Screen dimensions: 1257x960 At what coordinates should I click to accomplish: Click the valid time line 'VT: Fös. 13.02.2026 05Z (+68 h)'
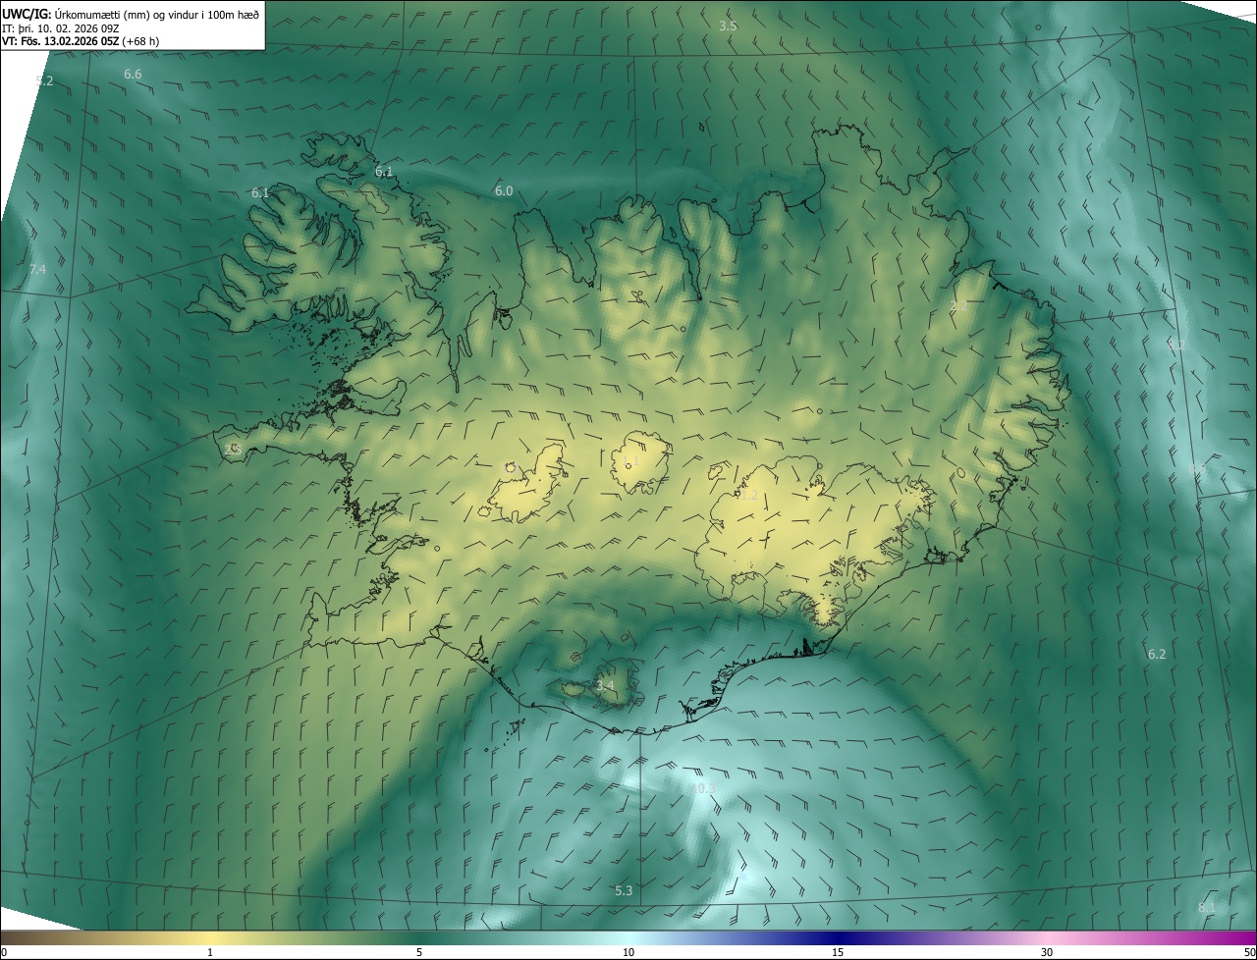click(x=82, y=41)
